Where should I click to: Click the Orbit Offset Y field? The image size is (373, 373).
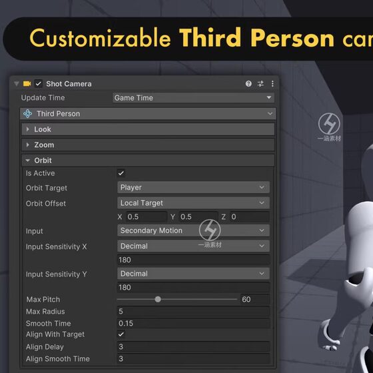coord(198,216)
